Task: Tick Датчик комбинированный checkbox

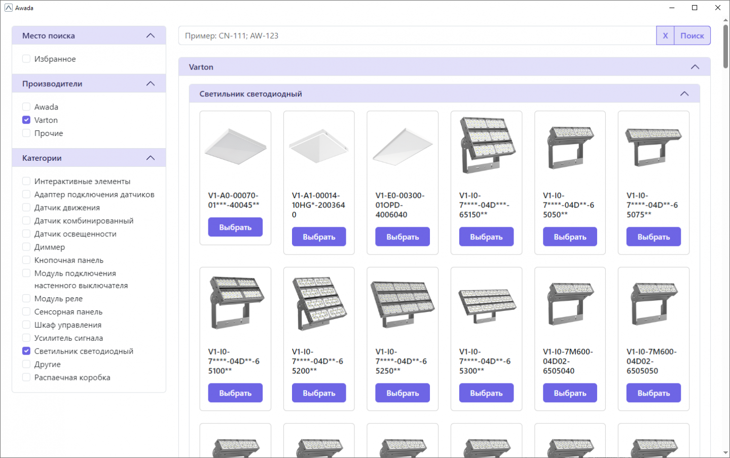Action: [x=26, y=221]
